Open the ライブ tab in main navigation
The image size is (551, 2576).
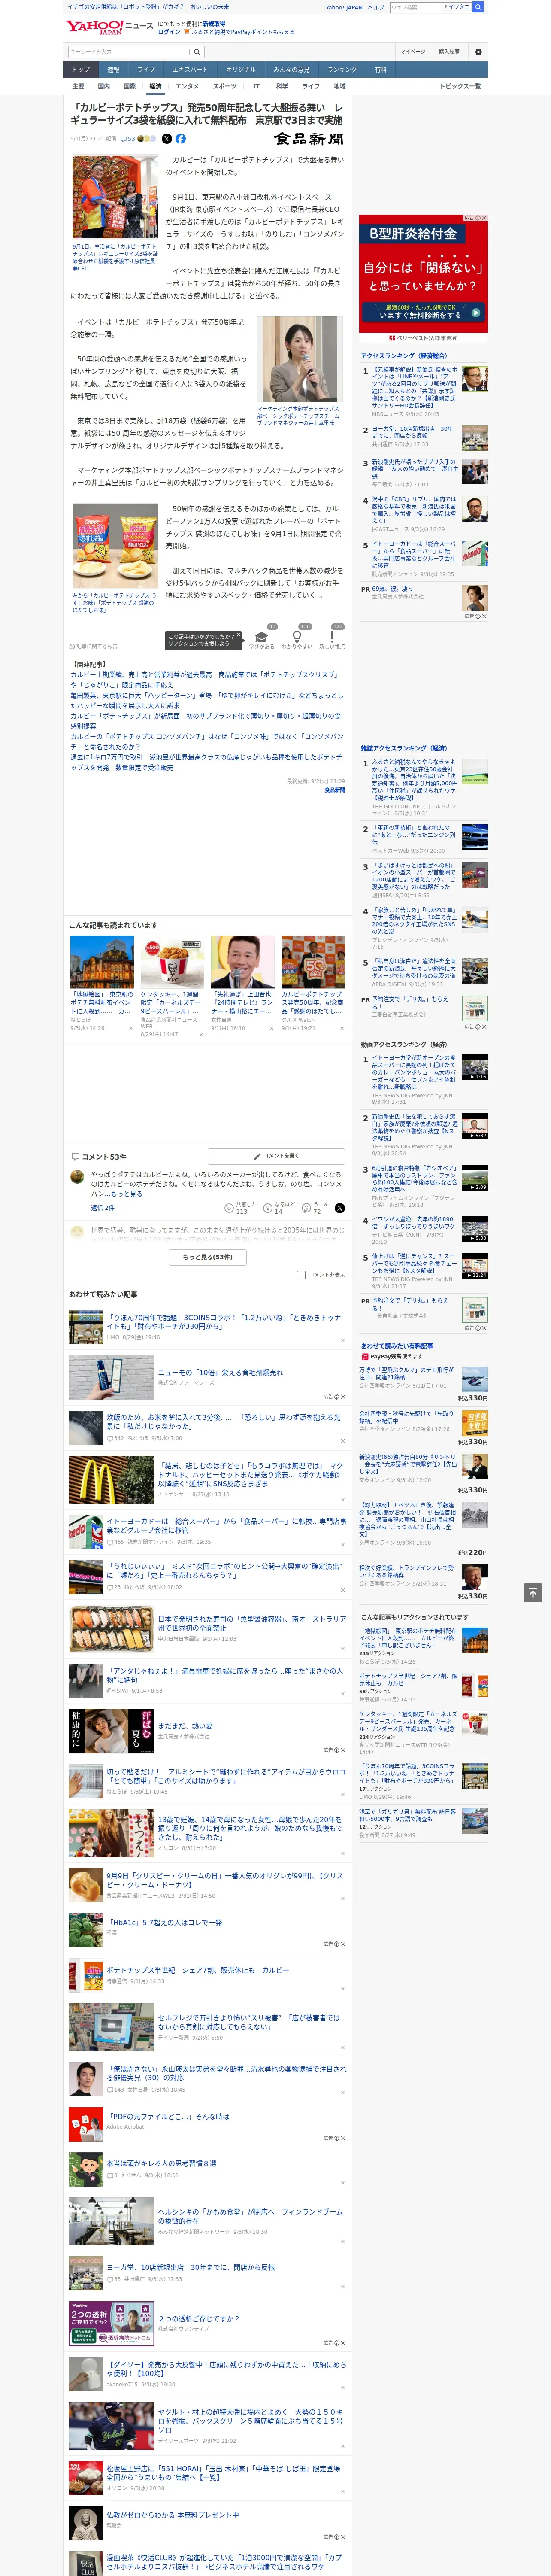point(146,70)
